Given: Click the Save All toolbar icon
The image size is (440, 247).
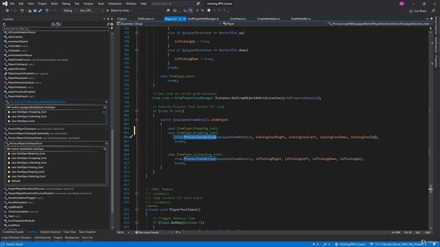Looking at the screenshot, I should click(x=40, y=11).
